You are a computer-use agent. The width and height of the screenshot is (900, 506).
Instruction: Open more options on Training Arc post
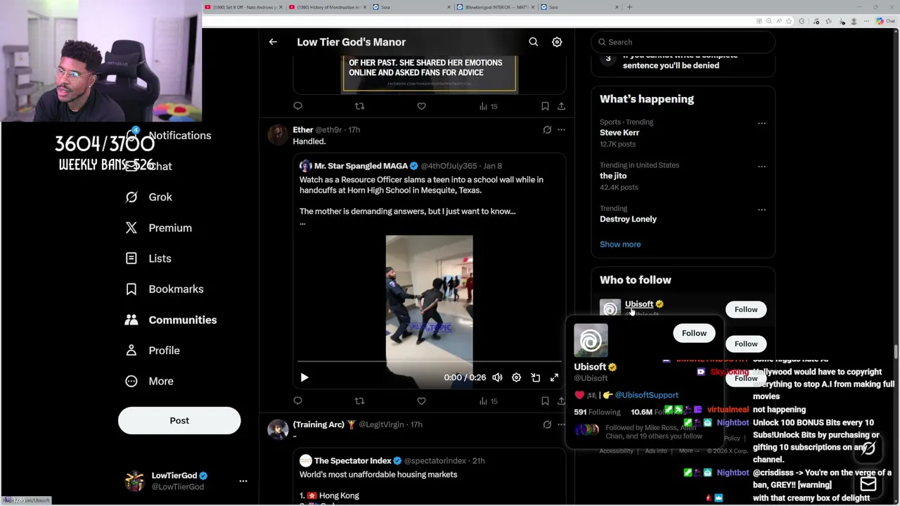point(561,424)
